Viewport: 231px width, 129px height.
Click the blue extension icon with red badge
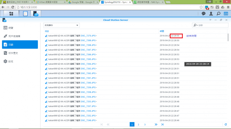tap(207, 7)
